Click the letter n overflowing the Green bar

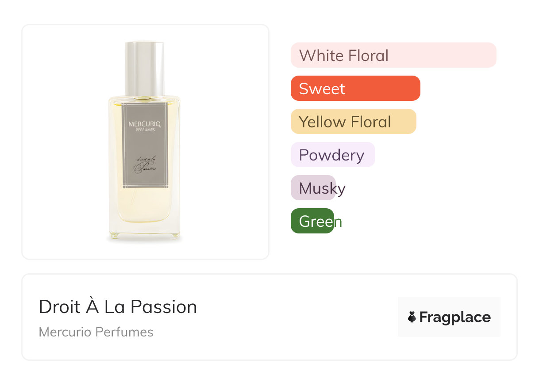338,222
